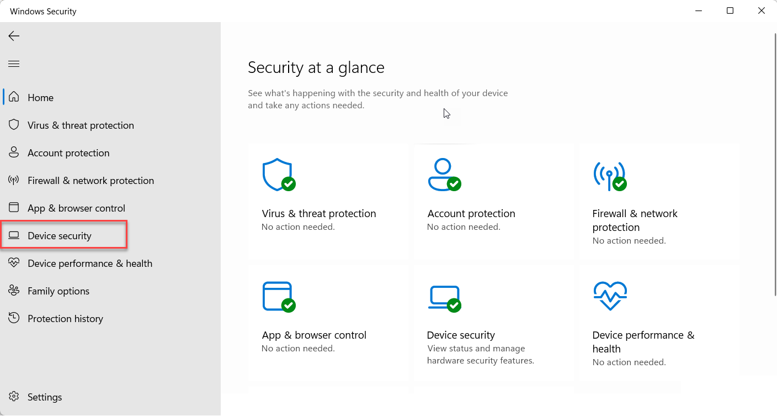
Task: Click the large heart-pulse icon on Device performance card
Action: [x=610, y=296]
